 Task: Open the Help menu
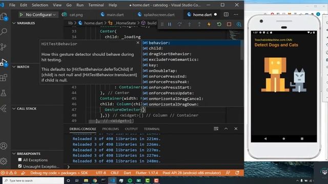click(x=113, y=5)
